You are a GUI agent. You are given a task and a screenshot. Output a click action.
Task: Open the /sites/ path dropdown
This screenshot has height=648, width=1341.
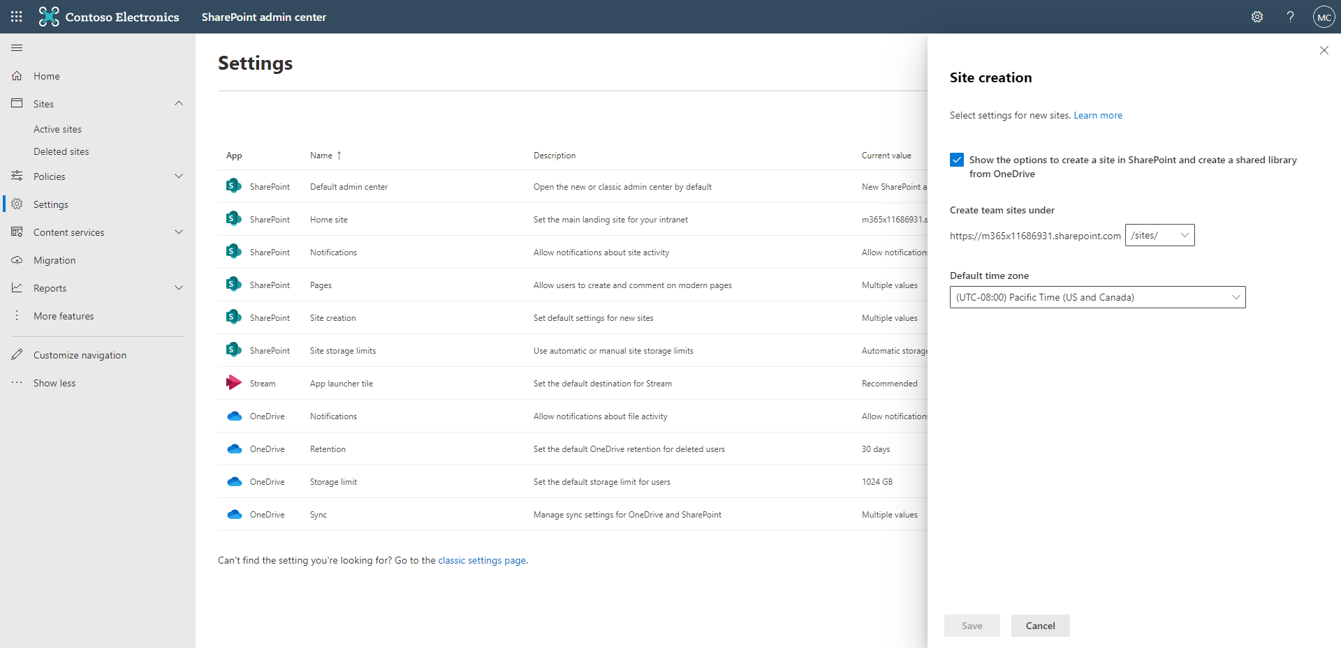(1160, 235)
